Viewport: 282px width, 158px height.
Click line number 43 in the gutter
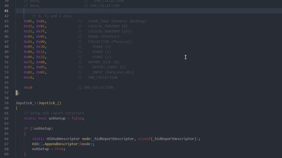[x=6, y=21]
